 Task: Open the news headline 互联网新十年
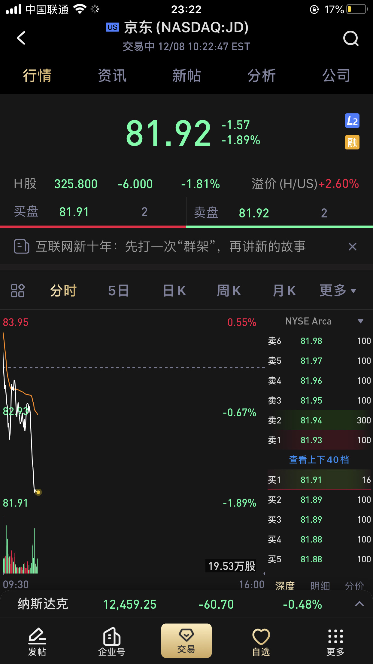[x=171, y=247]
